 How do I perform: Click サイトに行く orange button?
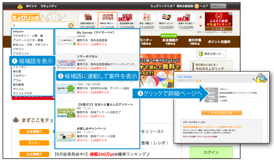click(222, 113)
